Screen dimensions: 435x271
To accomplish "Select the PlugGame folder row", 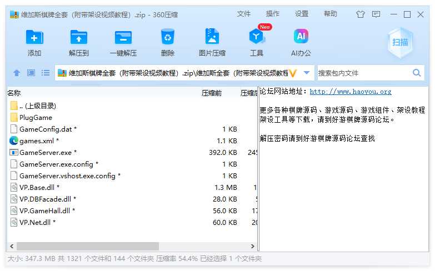I will coord(132,117).
